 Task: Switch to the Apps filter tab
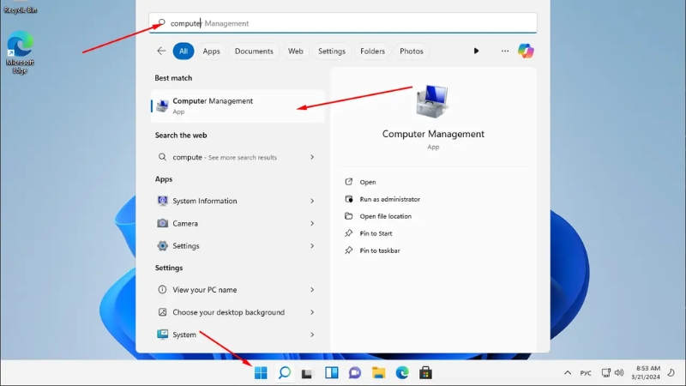click(x=211, y=51)
